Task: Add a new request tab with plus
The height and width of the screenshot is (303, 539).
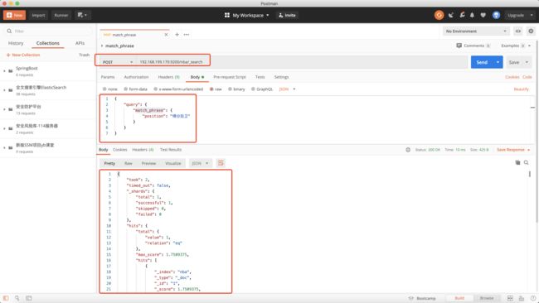Action: pyautogui.click(x=177, y=35)
